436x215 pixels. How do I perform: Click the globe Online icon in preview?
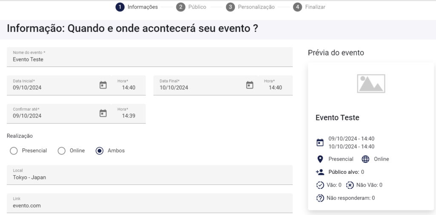(365, 159)
